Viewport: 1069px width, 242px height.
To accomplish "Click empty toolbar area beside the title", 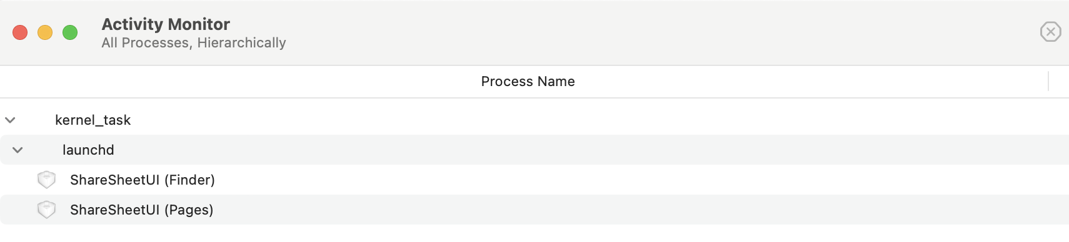I will pos(656,32).
